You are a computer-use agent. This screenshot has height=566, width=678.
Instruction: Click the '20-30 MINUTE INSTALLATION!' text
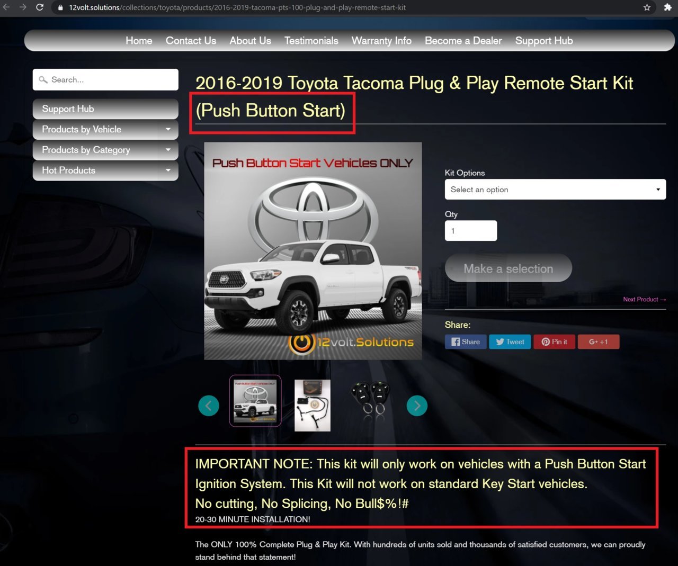pos(253,519)
